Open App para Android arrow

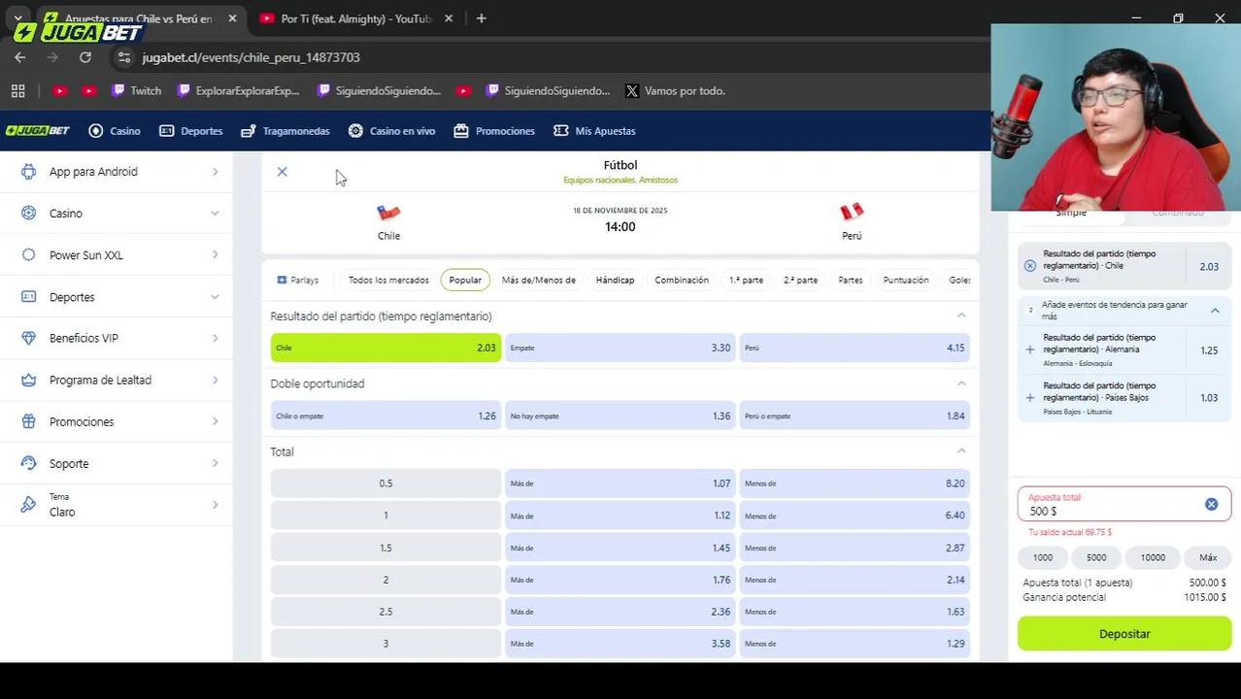[x=215, y=172]
